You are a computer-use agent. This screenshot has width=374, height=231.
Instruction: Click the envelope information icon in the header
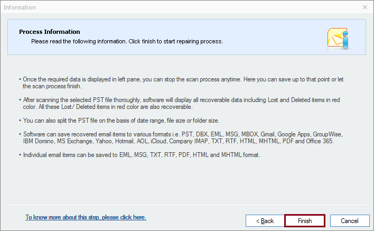(338, 38)
